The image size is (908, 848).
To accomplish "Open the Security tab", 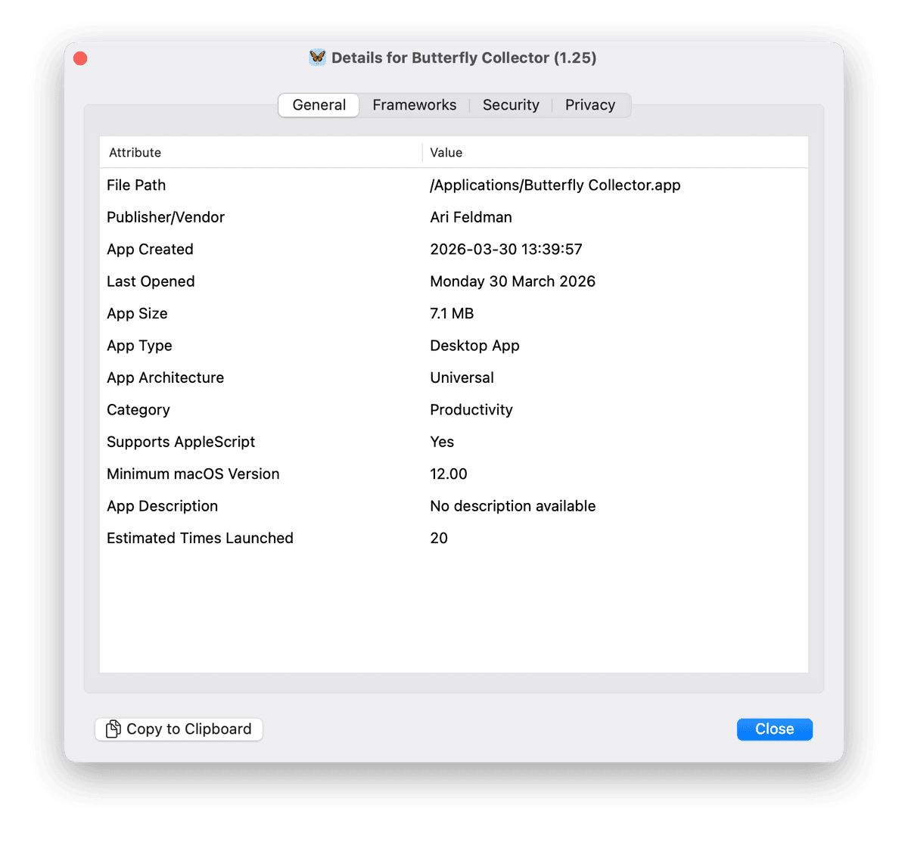I will tap(511, 105).
